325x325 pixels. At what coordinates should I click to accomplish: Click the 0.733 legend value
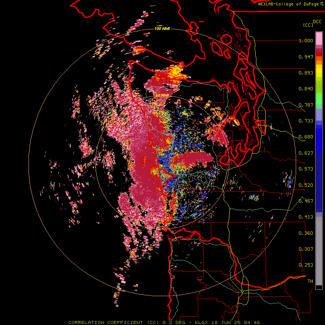(306, 121)
